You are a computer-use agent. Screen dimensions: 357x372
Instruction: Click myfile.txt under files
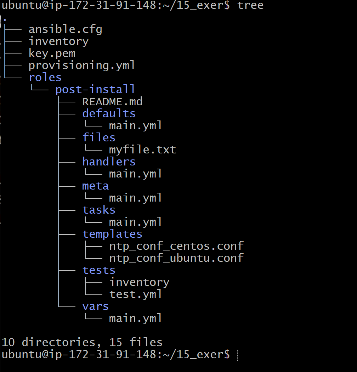(143, 150)
